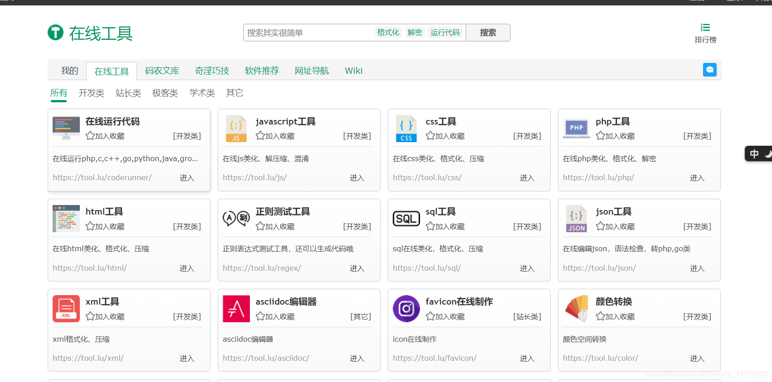Viewport: 772px width, 382px height.
Task: Click the css工具 CSS file icon
Action: 406,129
